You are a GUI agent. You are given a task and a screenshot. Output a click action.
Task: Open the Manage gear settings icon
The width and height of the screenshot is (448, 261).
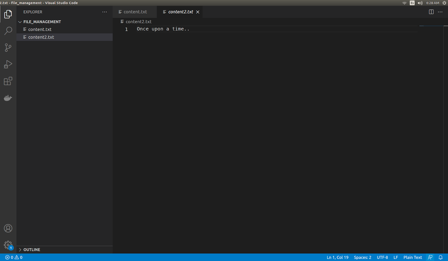[8, 245]
